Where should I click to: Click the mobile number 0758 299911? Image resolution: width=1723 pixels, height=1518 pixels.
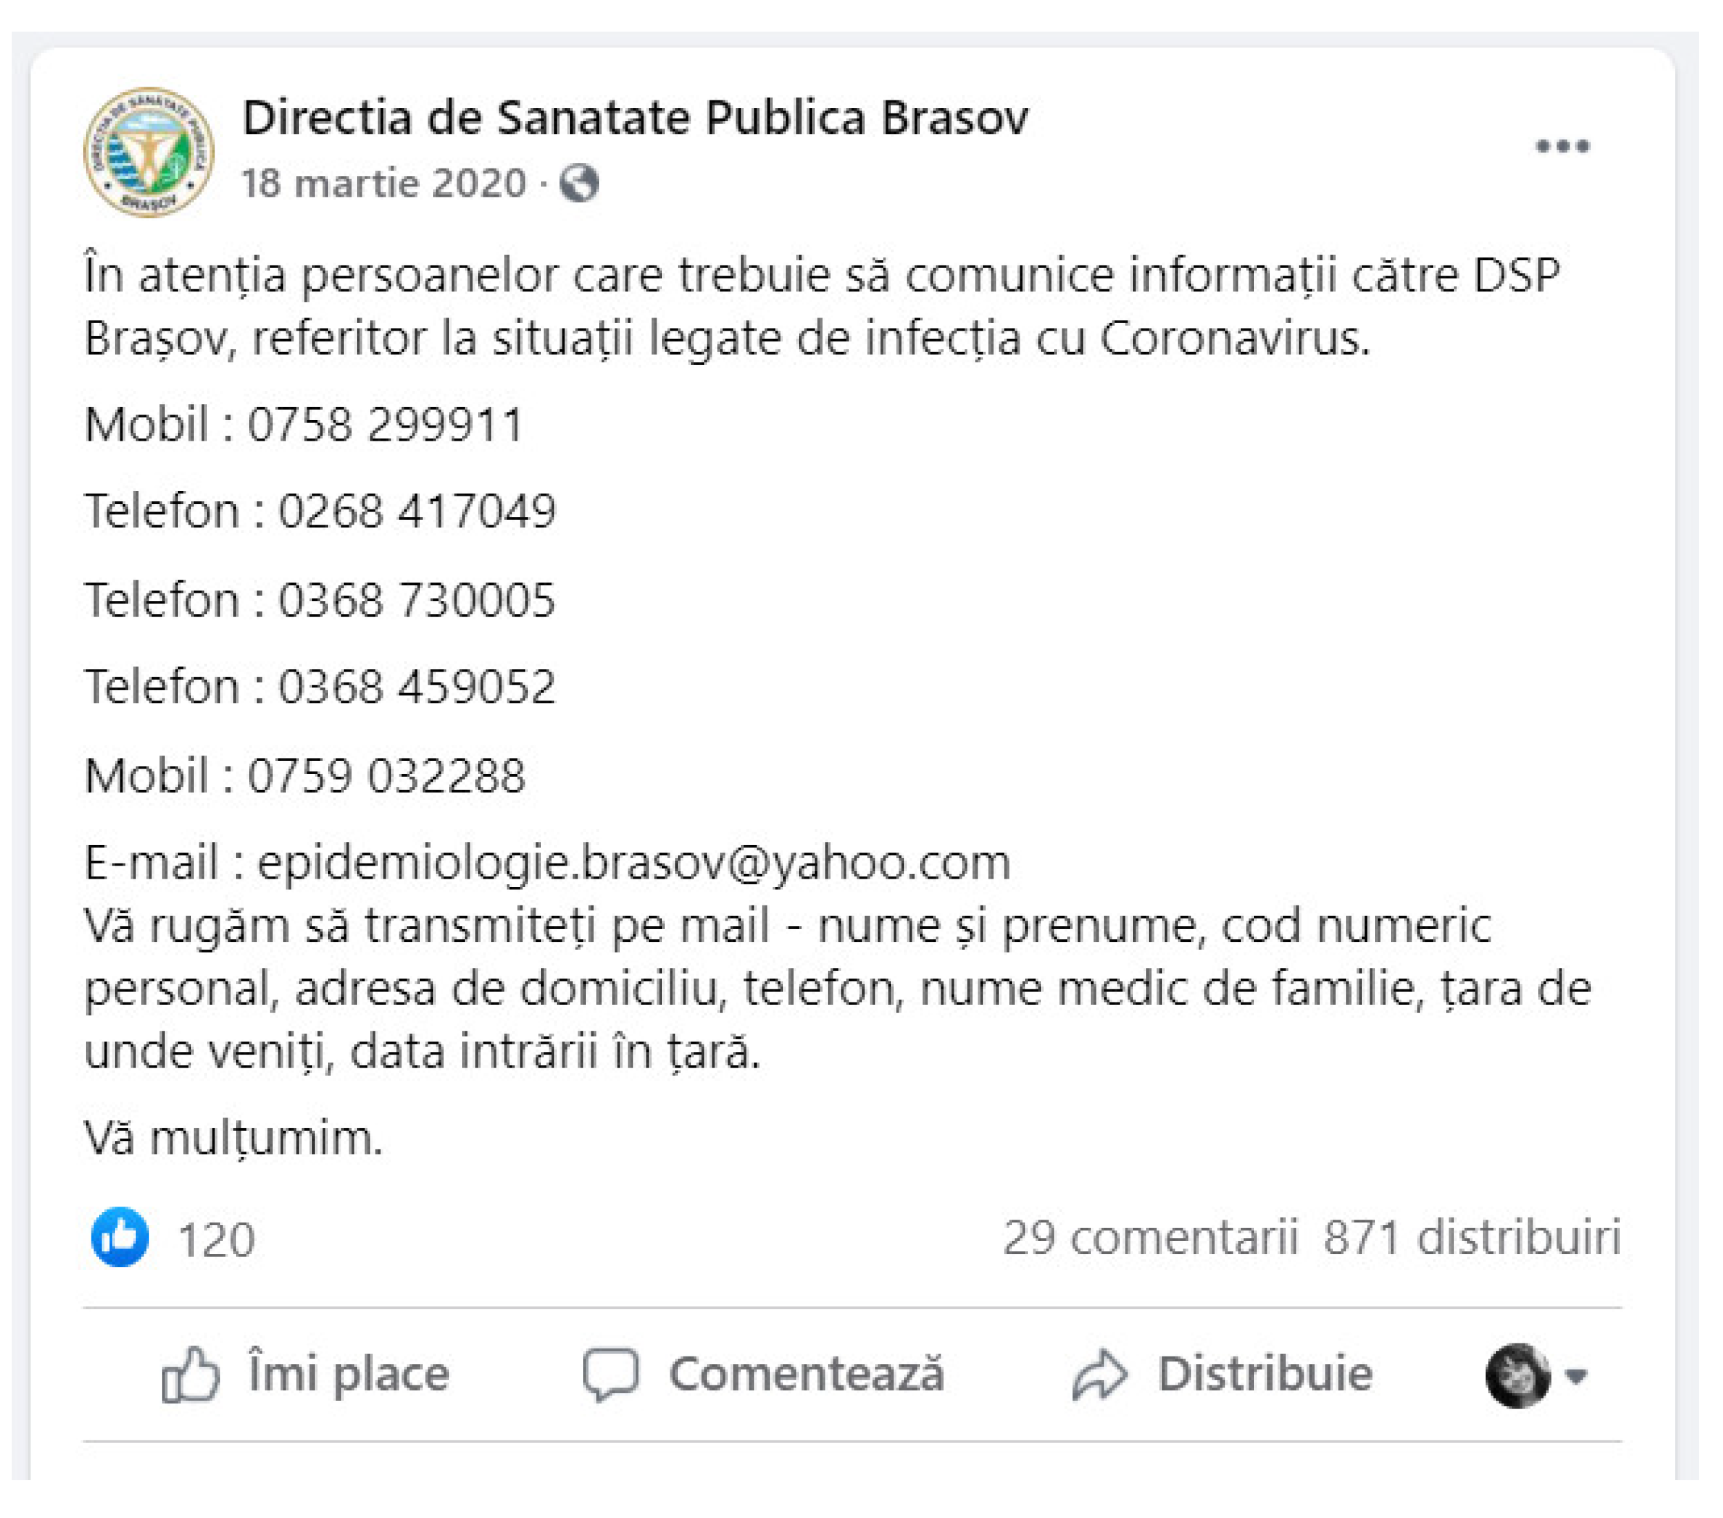[385, 424]
